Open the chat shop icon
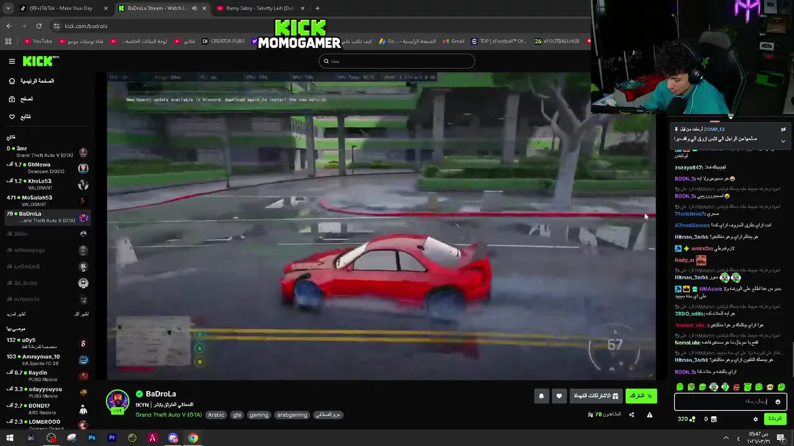The image size is (794, 446). coord(713,419)
